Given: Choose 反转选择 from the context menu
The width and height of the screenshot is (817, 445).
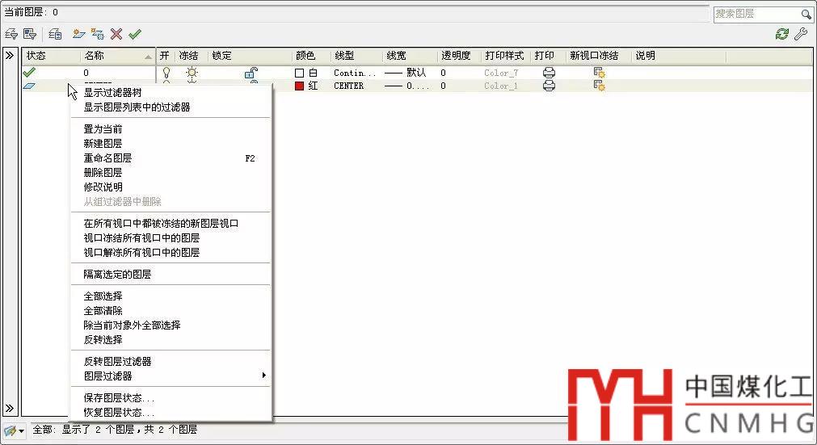Looking at the screenshot, I should click(103, 340).
